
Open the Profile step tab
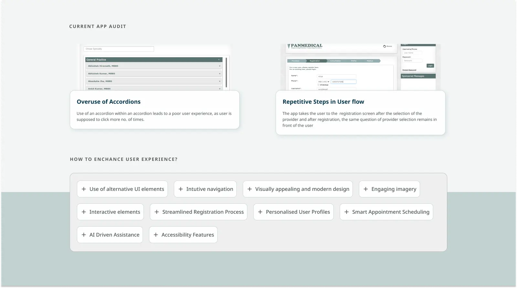(354, 61)
